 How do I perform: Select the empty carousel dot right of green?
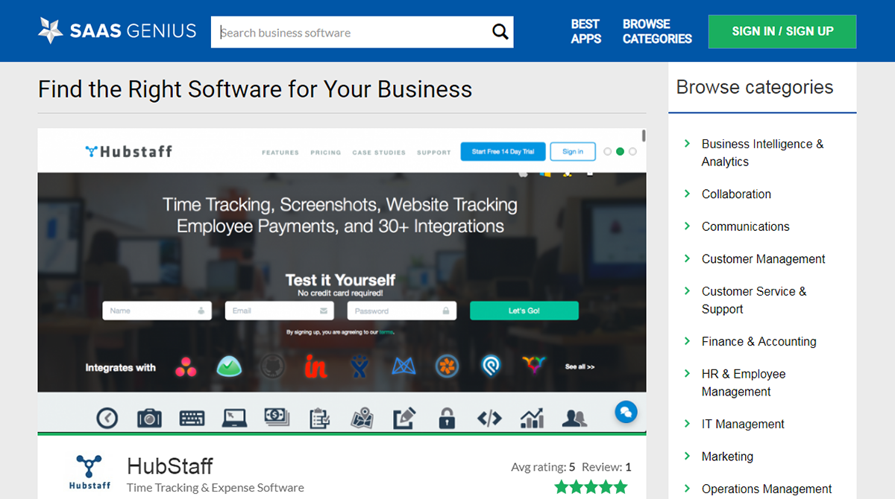(632, 151)
